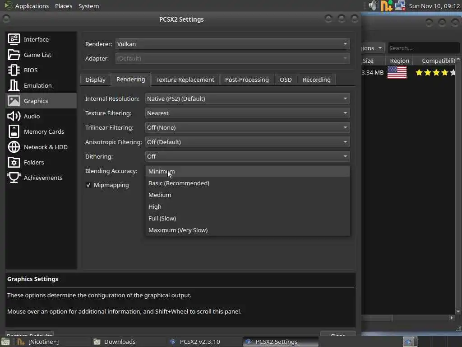Toggle the Mipmapping checkbox
The image size is (462, 347).
pyautogui.click(x=88, y=185)
